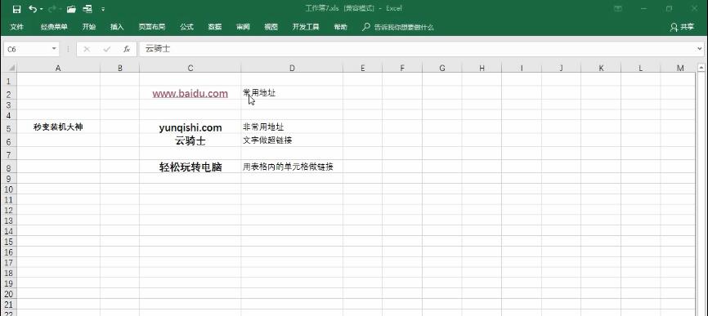
Task: Select column B header
Action: pos(119,69)
